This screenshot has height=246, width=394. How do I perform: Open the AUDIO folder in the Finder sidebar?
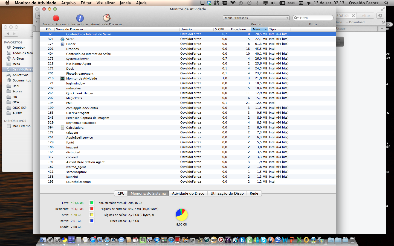coord(17,113)
